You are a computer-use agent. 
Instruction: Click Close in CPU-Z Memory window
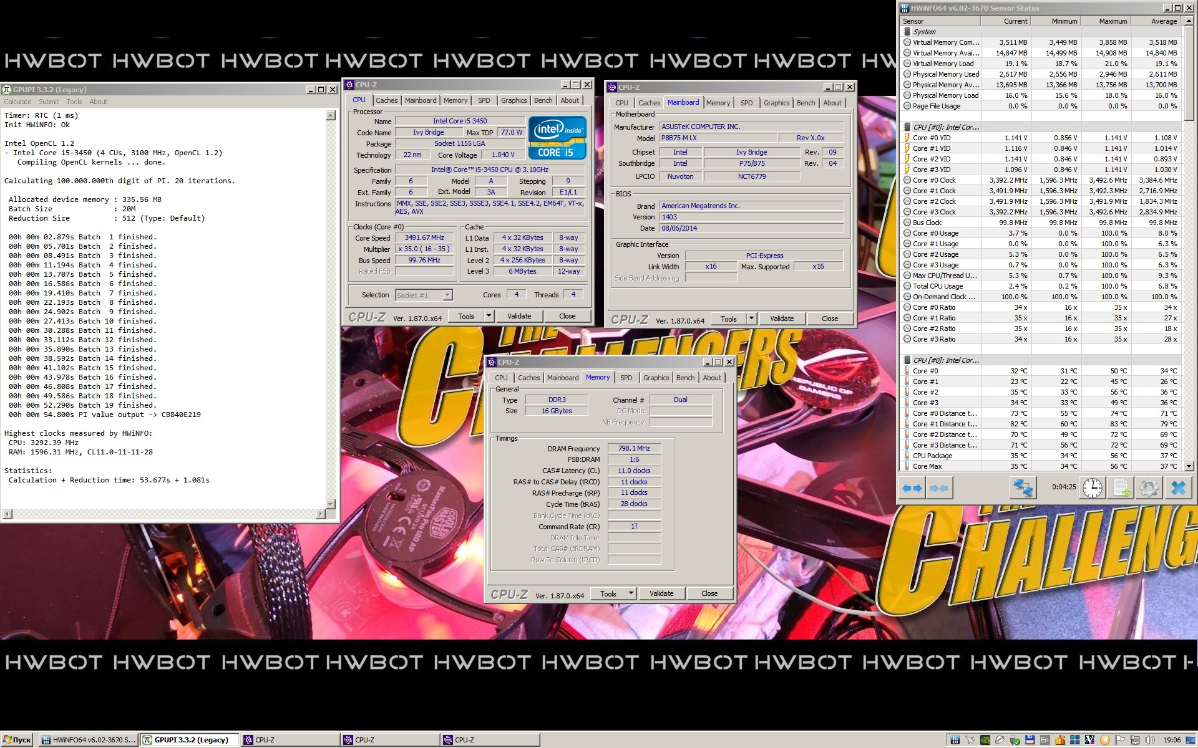(709, 593)
